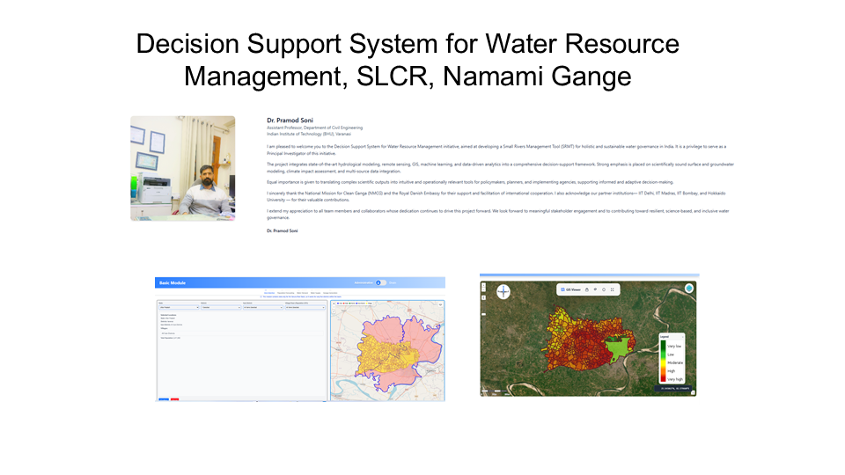Close the Legend panel on satellite map

click(683, 337)
